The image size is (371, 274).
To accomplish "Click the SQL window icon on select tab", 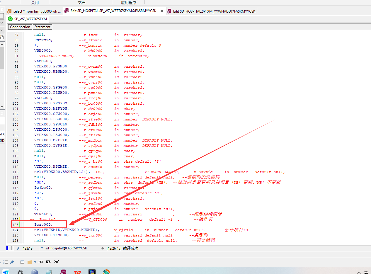I will pos(9,11).
